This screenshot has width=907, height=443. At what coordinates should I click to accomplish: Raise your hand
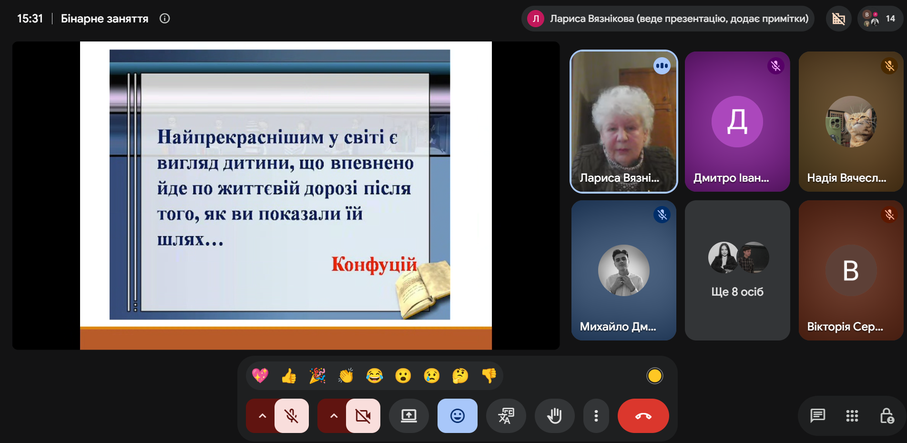[x=555, y=416]
